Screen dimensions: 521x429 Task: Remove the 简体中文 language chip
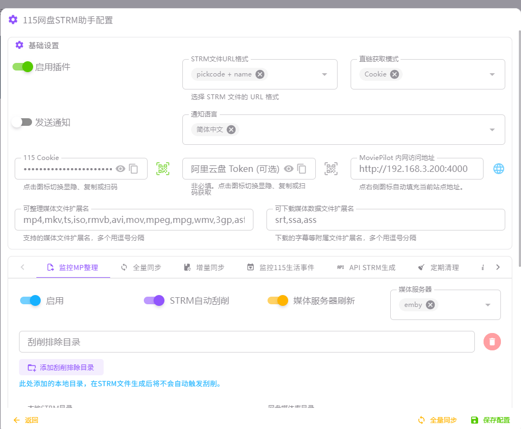pos(231,130)
